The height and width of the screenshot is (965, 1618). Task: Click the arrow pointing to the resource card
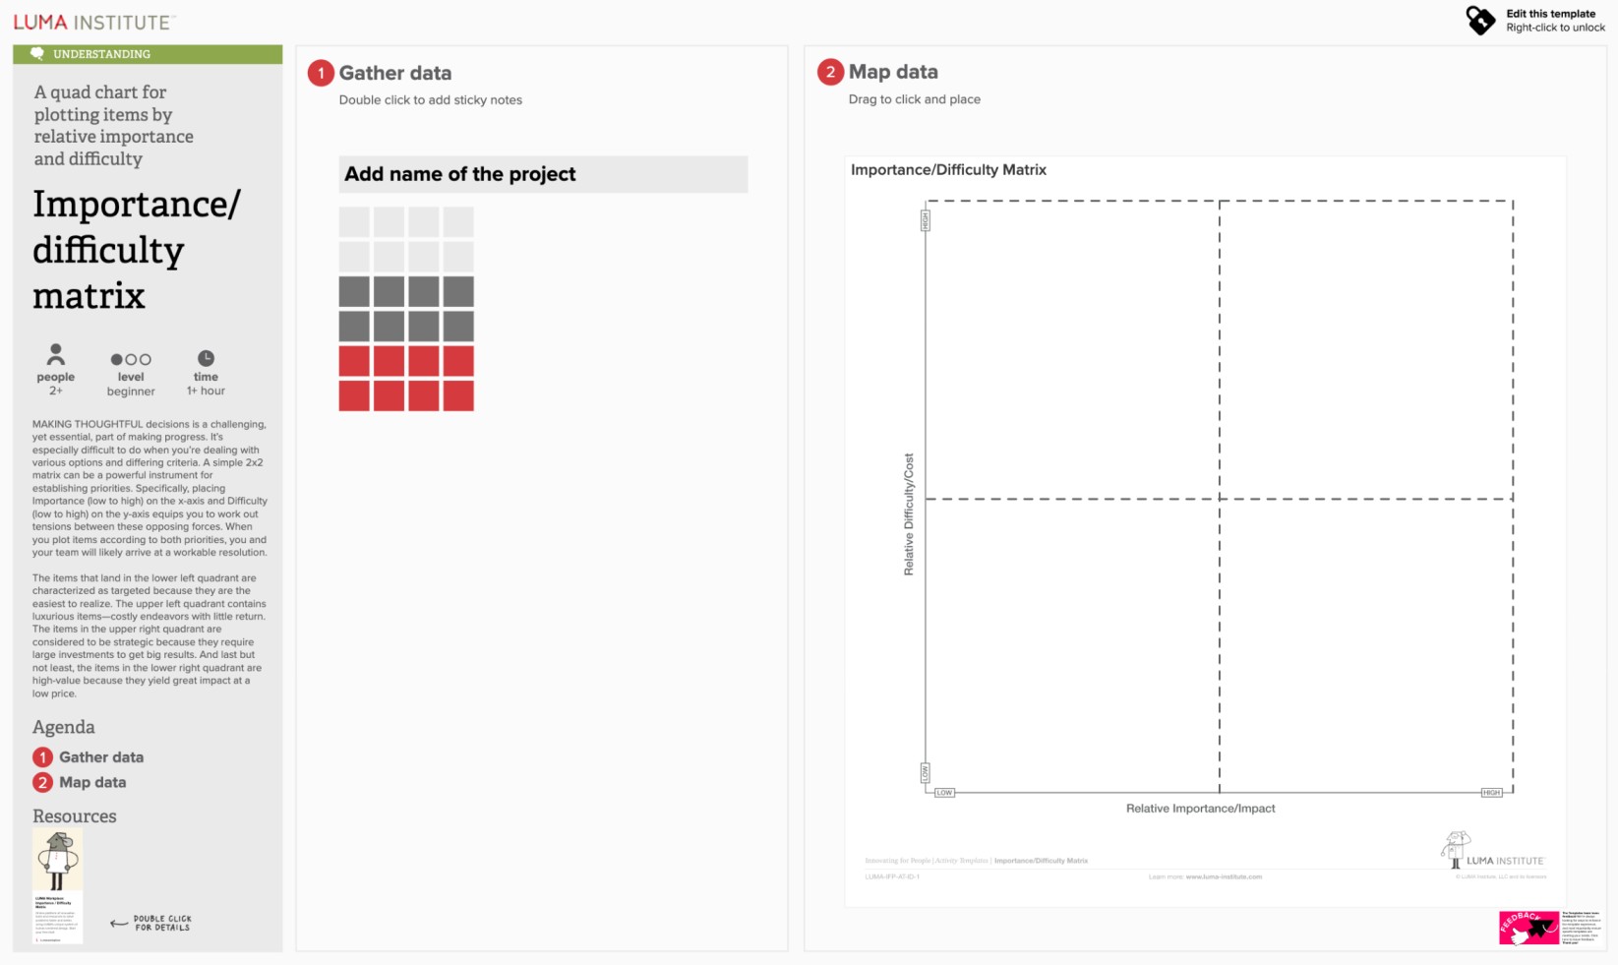(x=119, y=922)
